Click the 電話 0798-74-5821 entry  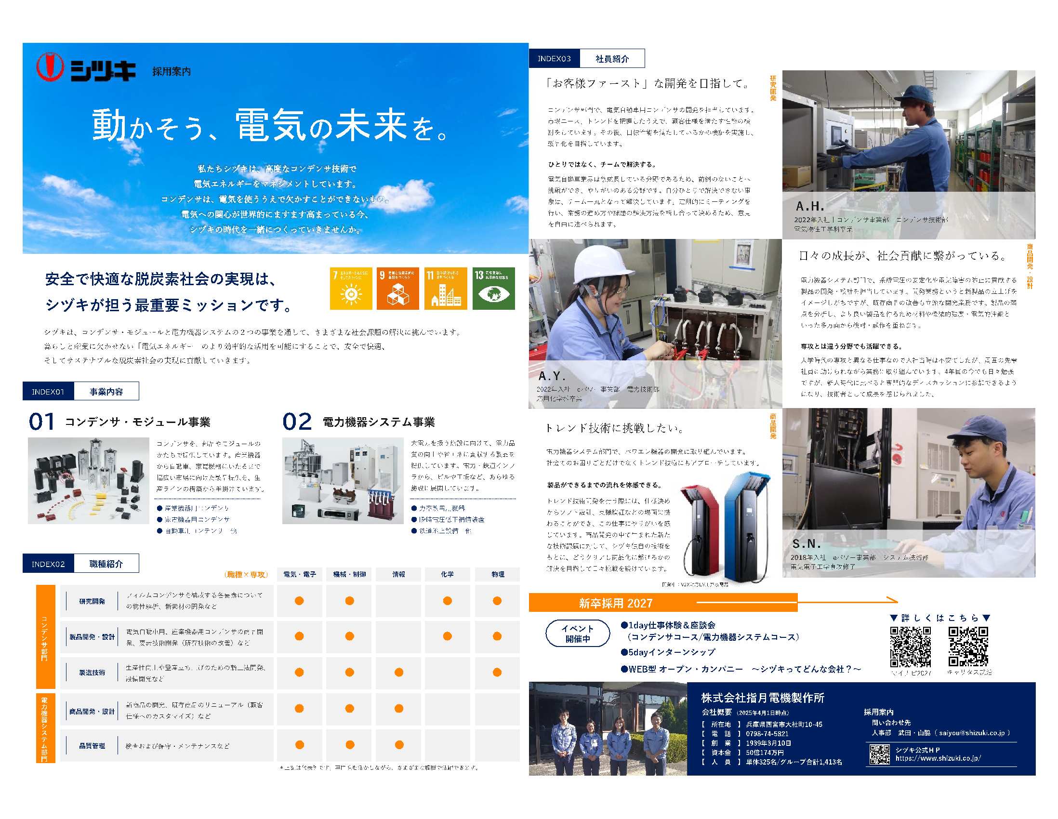tap(745, 734)
